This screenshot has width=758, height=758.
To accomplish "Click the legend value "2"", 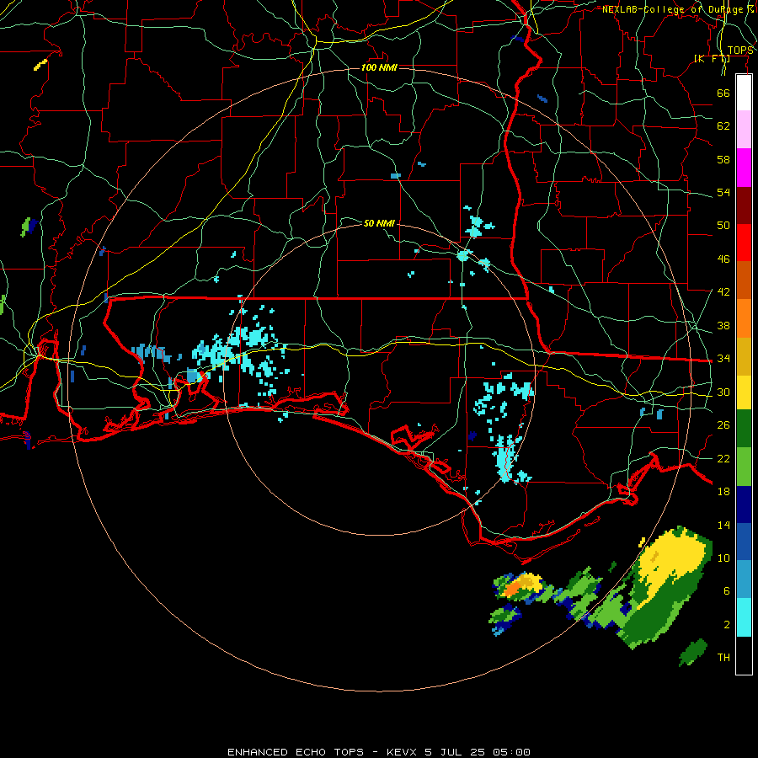I will pos(727,625).
